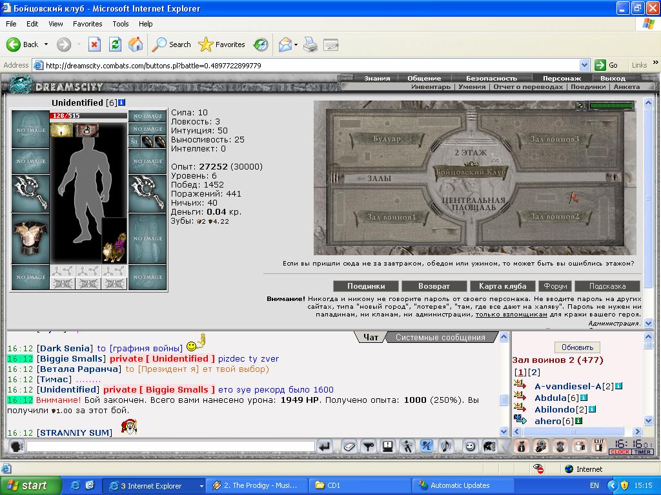
Task: Open the smiley emoticons picker icon
Action: [470, 447]
